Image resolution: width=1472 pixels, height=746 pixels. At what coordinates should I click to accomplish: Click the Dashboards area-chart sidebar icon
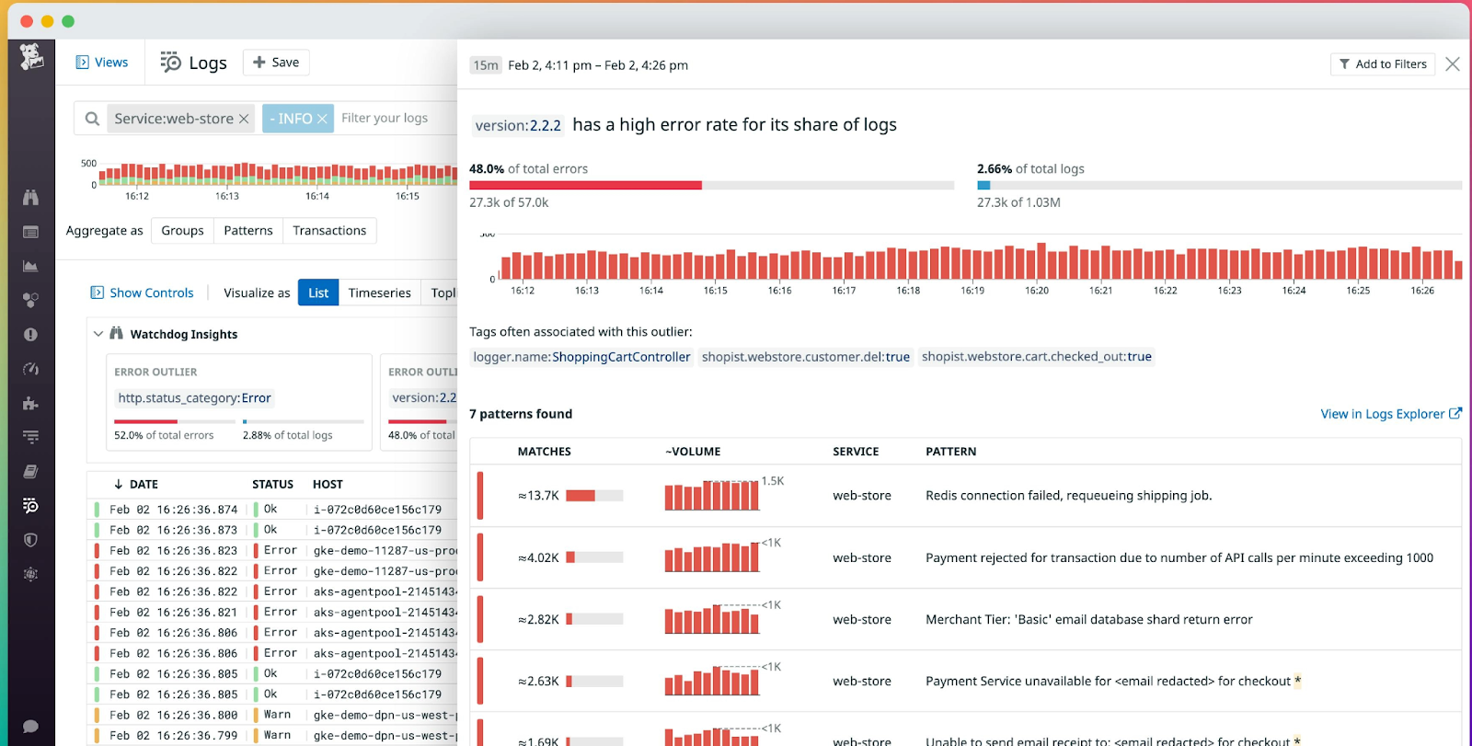[x=30, y=266]
